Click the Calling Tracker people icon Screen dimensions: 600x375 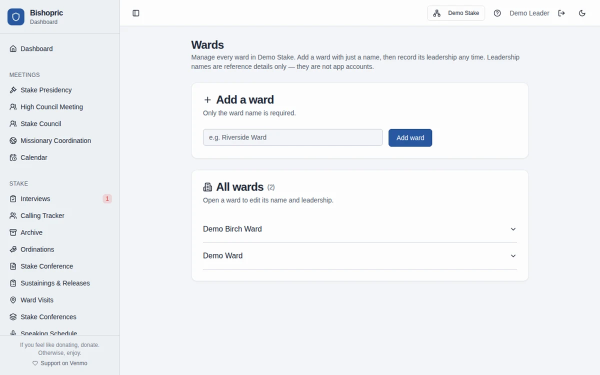[13, 215]
